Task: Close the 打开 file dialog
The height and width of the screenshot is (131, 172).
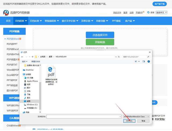Action: (x=150, y=52)
